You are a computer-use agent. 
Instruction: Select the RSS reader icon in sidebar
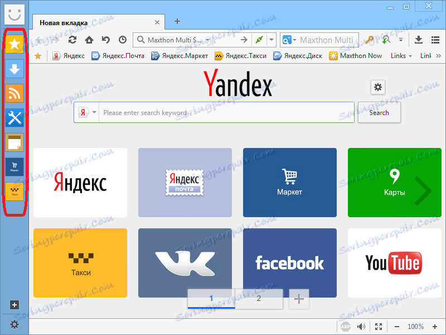pos(14,94)
